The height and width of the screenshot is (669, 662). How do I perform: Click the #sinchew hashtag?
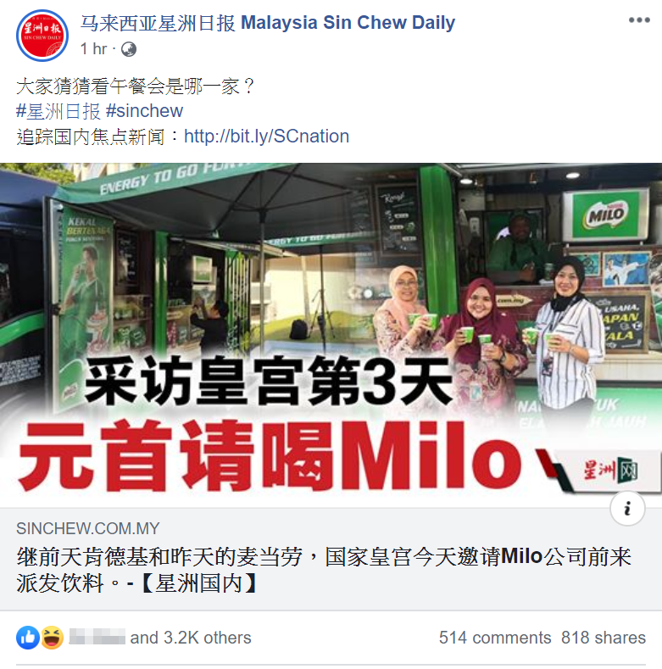[145, 111]
